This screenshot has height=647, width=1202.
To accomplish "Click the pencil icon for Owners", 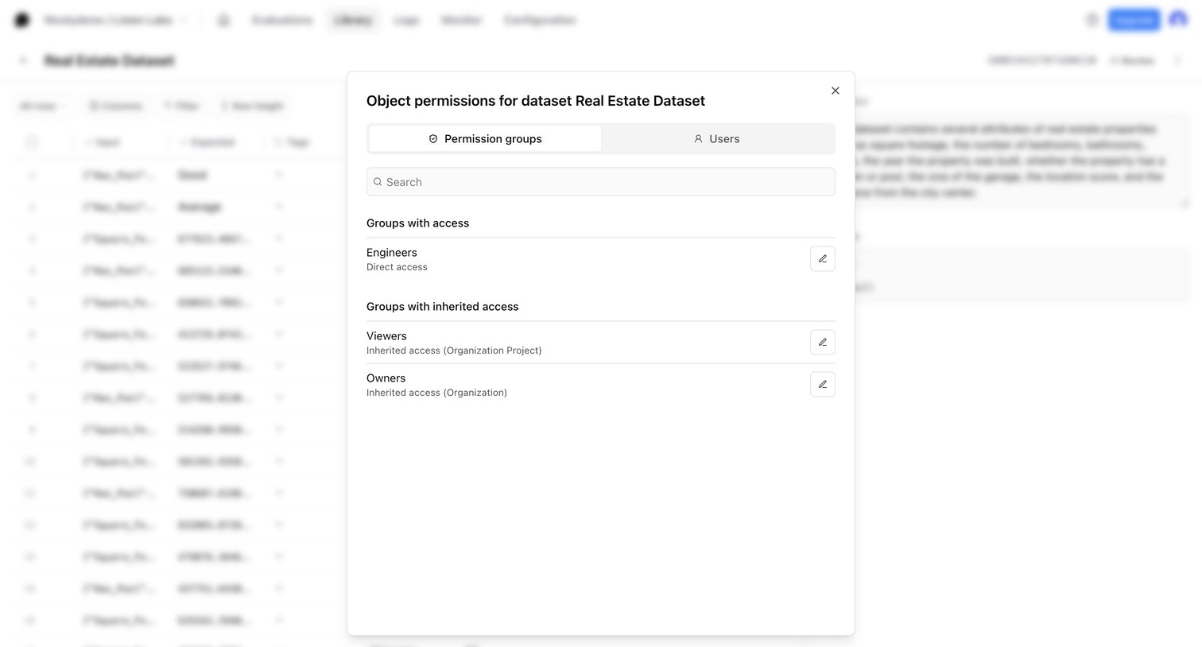I will tap(823, 385).
